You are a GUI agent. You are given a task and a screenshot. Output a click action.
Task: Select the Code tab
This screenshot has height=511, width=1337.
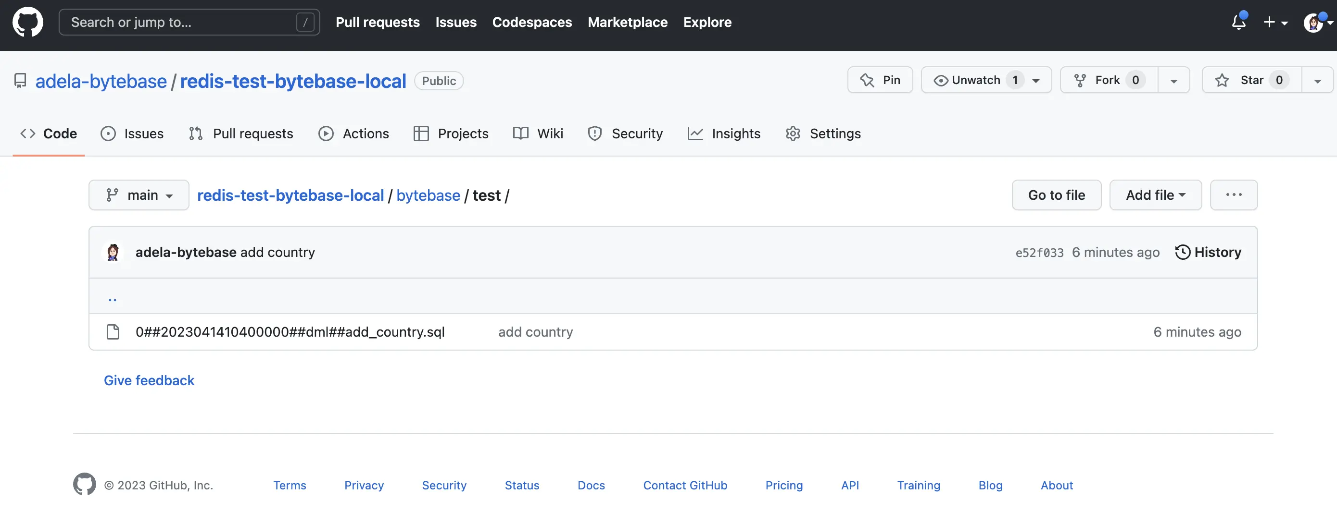(x=49, y=134)
